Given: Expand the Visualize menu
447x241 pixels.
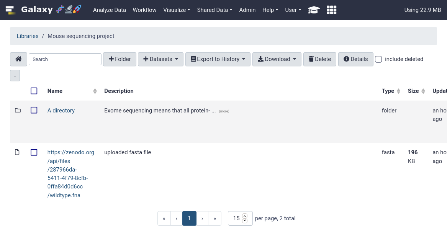Looking at the screenshot, I should (177, 10).
